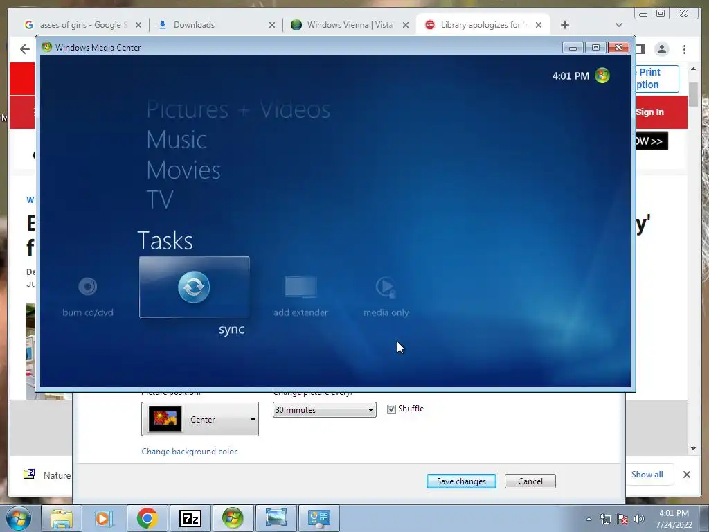Open Chrome three-dot menu
709x532 pixels.
coord(684,49)
